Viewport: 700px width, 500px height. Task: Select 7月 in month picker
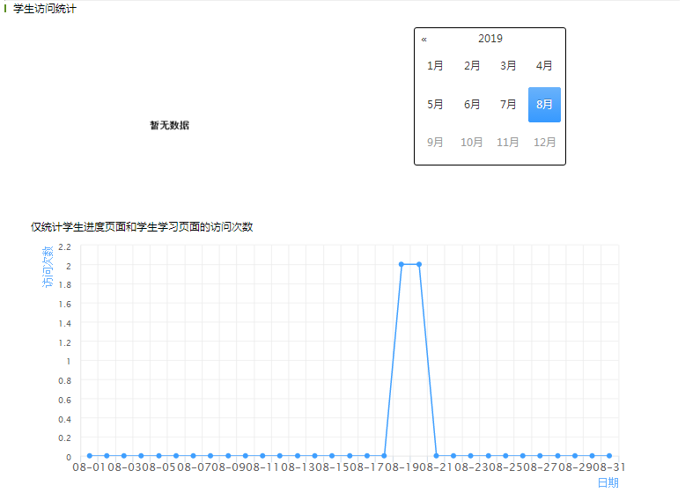508,105
